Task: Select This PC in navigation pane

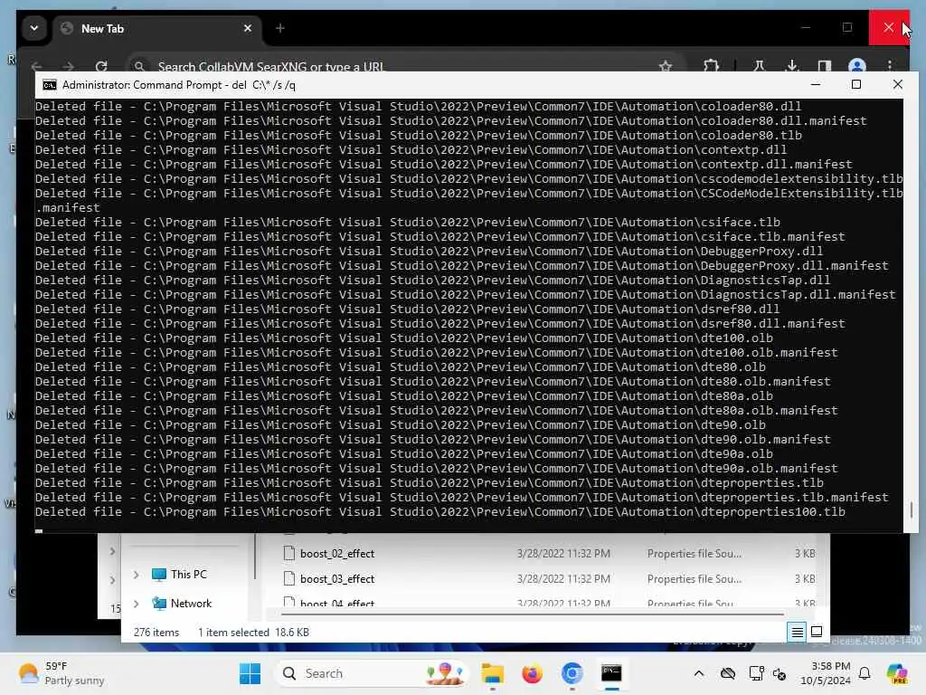Action: (188, 575)
